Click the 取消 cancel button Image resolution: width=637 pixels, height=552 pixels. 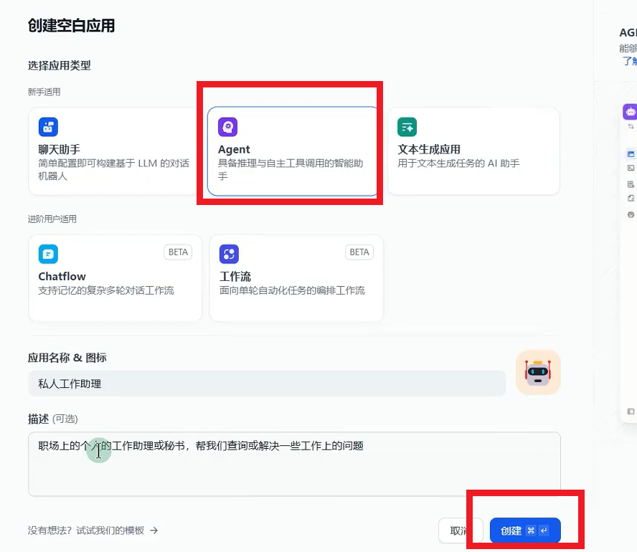(461, 530)
